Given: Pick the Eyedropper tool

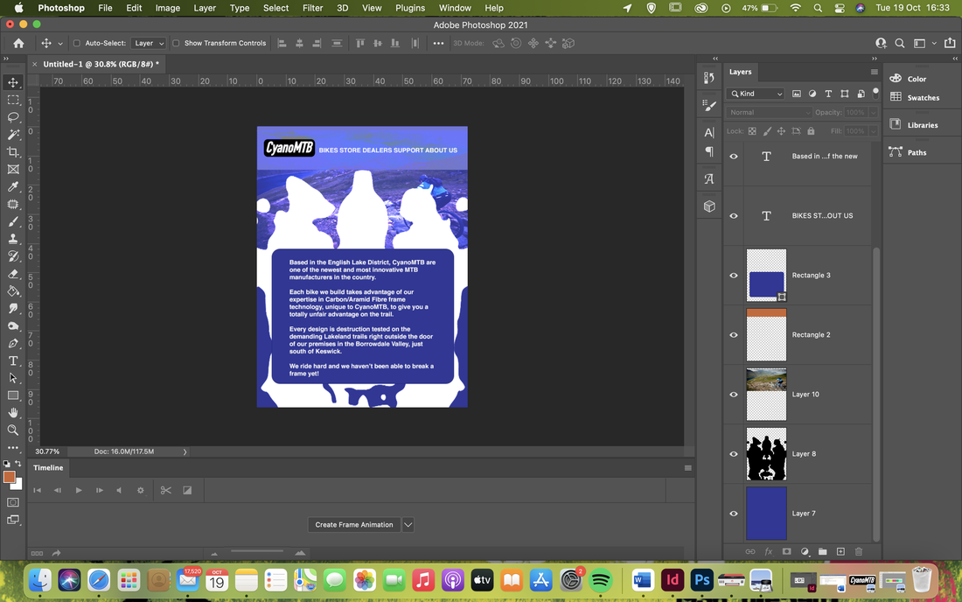Looking at the screenshot, I should pos(13,186).
